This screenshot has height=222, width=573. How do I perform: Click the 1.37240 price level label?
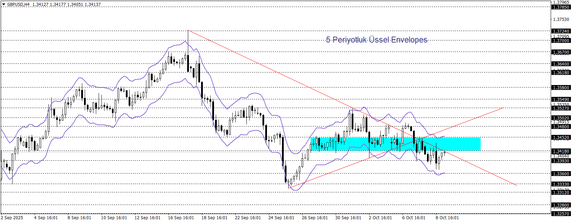click(x=561, y=31)
